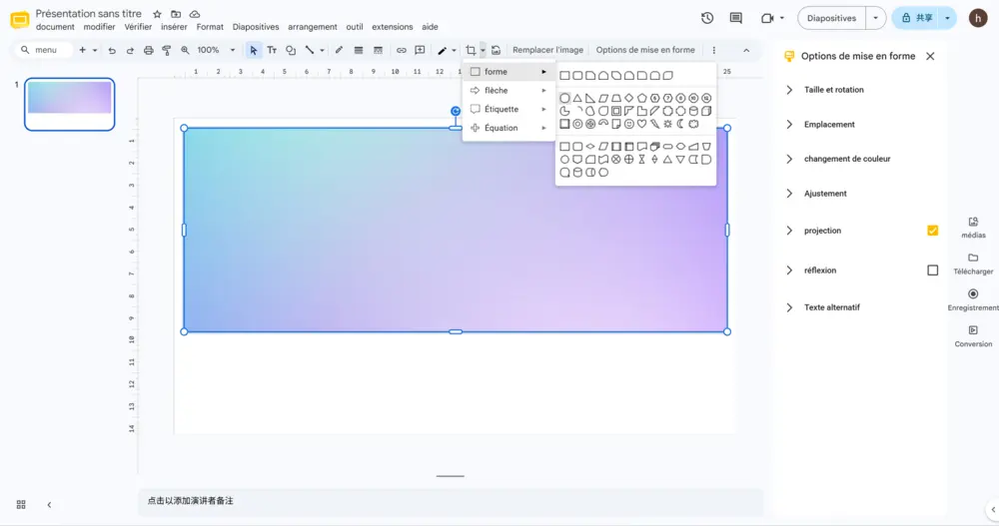Open the comments history icon

[736, 18]
